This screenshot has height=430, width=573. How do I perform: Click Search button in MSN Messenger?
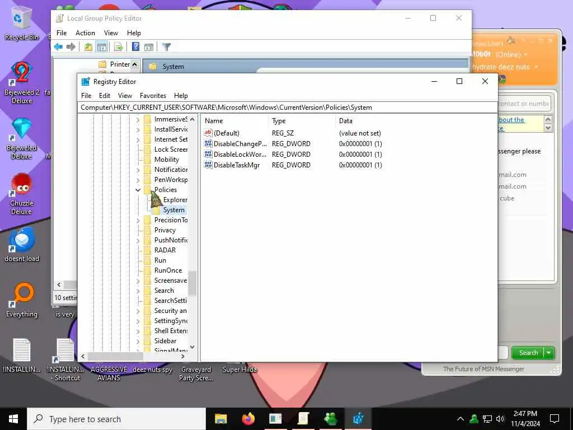tap(528, 353)
